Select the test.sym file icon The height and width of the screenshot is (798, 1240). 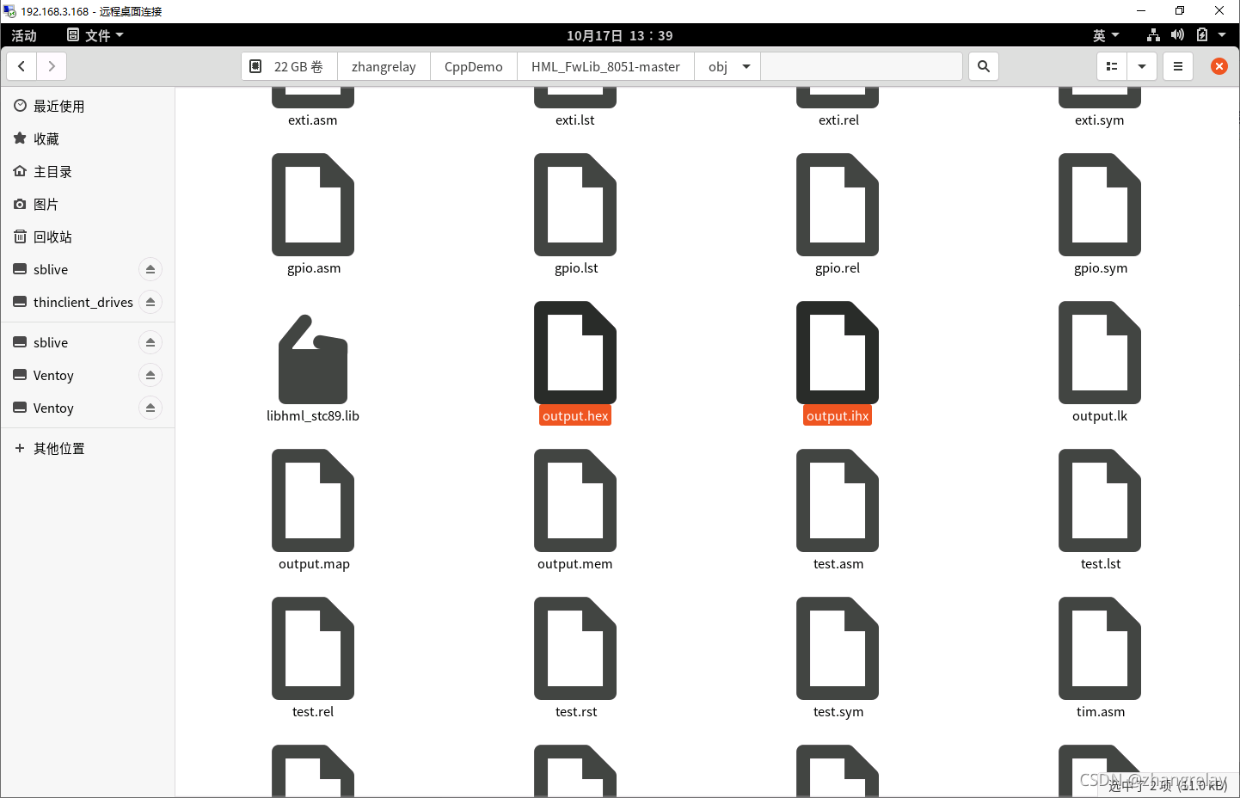coord(838,648)
